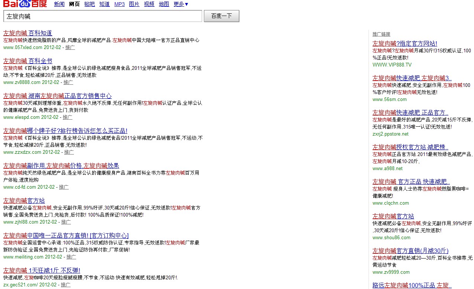474x289 pixels.
Task: Visit the 左旋肉碱中国唯一正品官方直销 result
Action: point(66,236)
